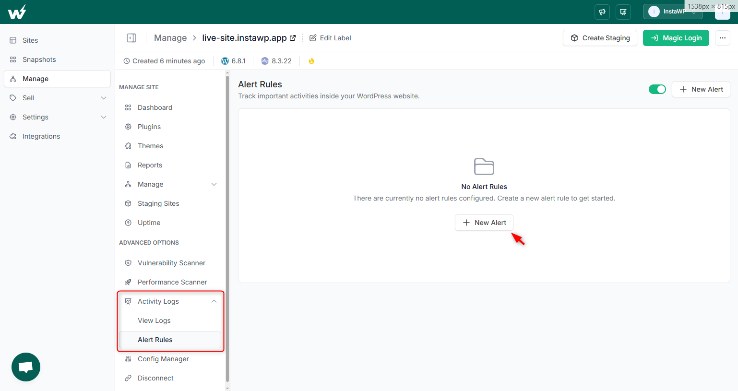Image resolution: width=738 pixels, height=391 pixels.
Task: Collapse Activity Logs chevron
Action: [214, 301]
